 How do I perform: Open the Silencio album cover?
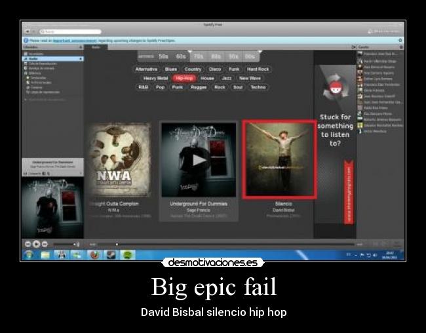280,159
